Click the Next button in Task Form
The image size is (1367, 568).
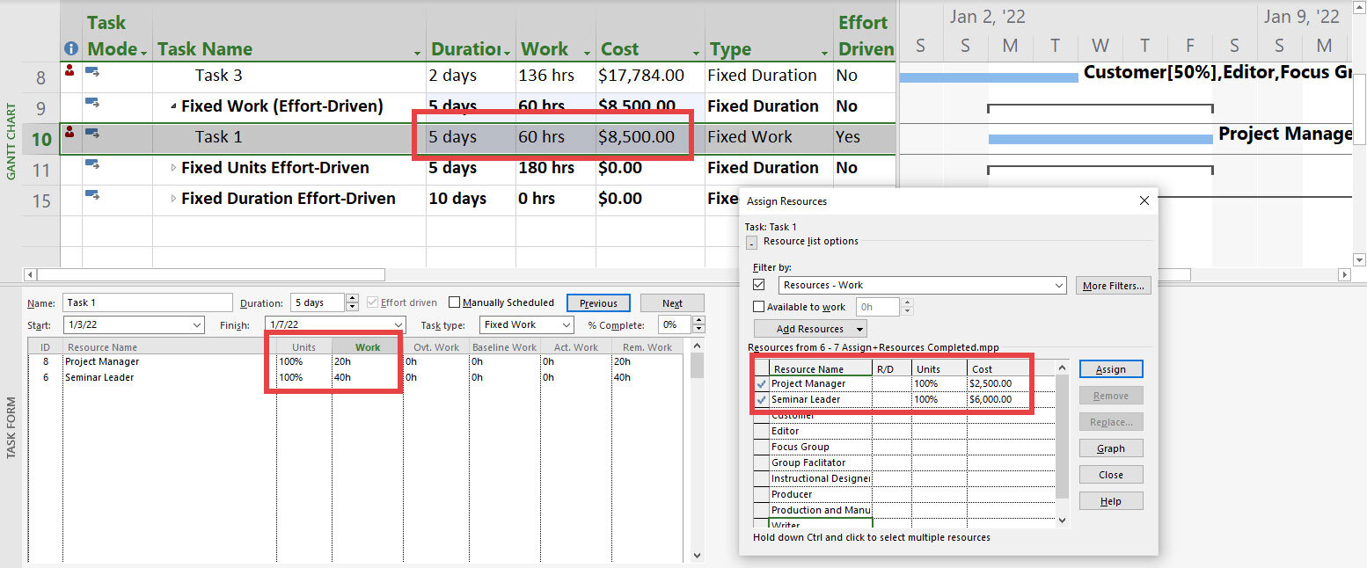click(x=672, y=303)
